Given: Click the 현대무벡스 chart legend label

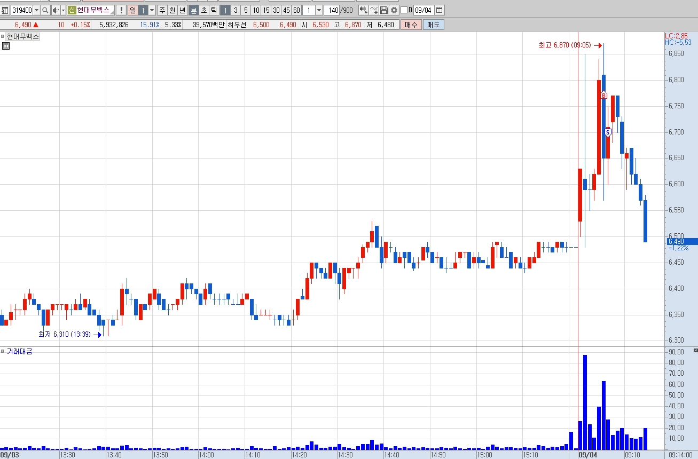Looking at the screenshot, I should pos(22,36).
